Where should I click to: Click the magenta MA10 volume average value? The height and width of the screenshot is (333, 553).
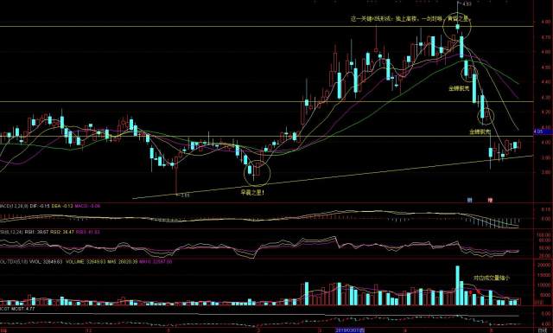click(x=156, y=262)
